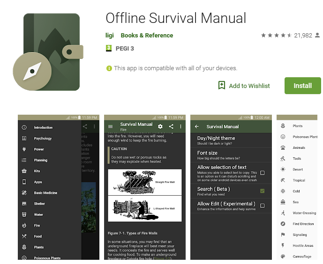The height and width of the screenshot is (264, 323).
Task: Click the Fire Walls figure image
Action: coord(144,195)
